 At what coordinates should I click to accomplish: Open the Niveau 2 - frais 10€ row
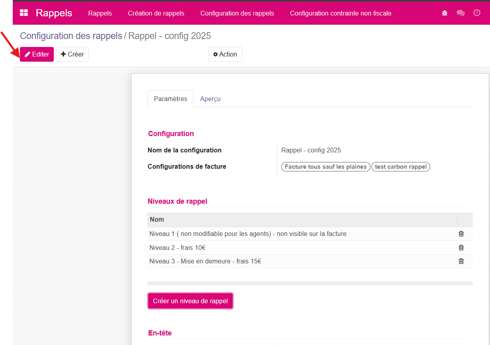click(302, 248)
